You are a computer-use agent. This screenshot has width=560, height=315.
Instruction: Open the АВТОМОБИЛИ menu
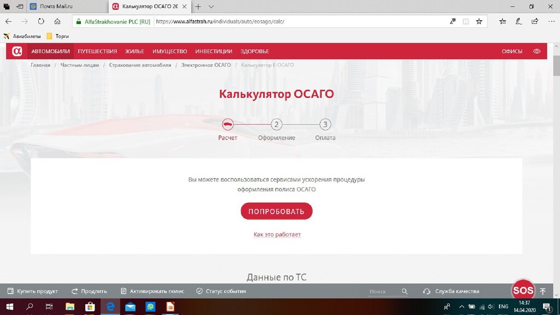[50, 51]
